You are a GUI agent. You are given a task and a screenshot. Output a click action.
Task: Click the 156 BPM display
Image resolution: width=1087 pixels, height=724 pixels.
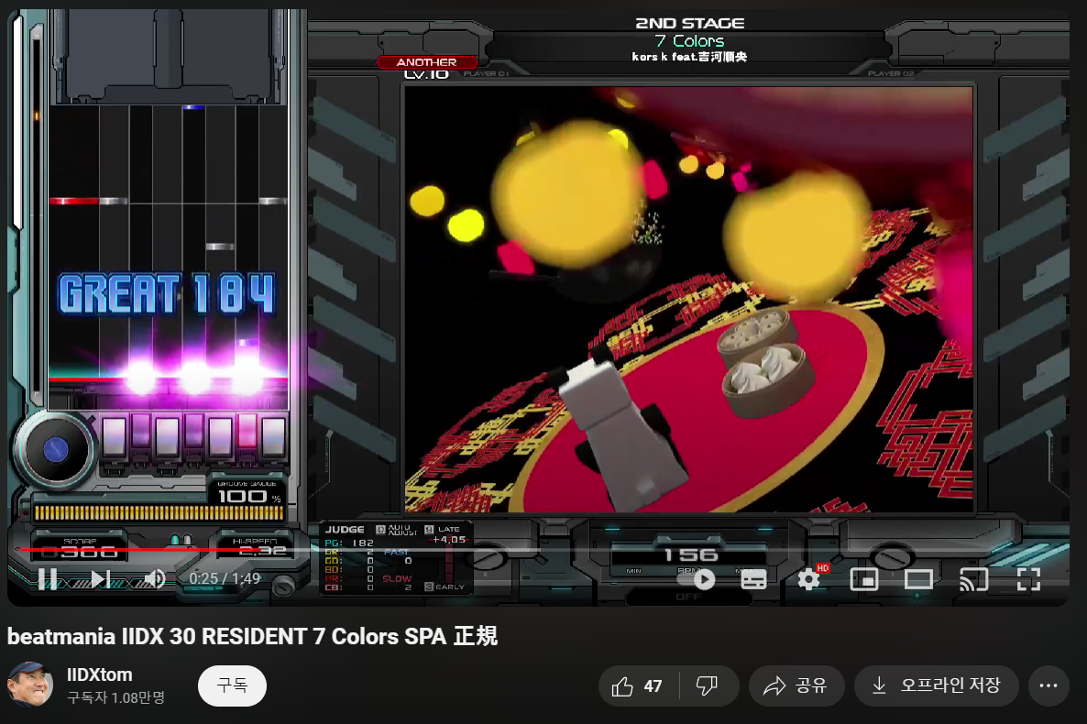tap(690, 554)
